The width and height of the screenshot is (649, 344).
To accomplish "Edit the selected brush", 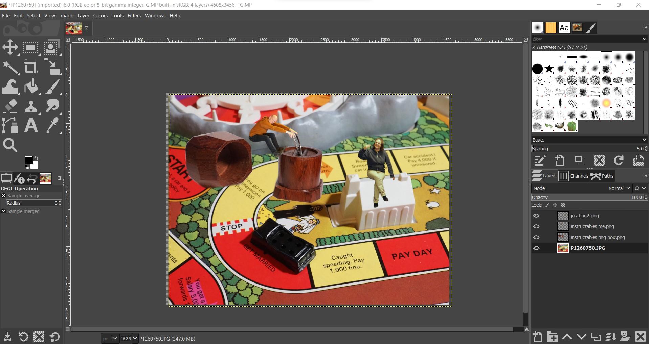I will (x=540, y=160).
